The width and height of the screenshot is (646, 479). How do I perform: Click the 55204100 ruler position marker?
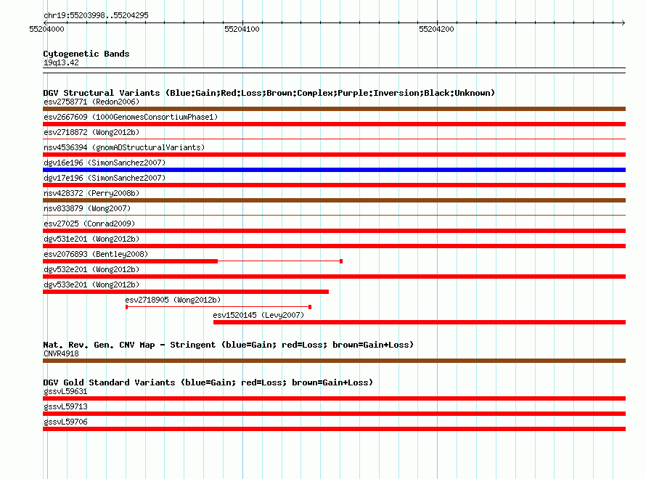[x=242, y=29]
